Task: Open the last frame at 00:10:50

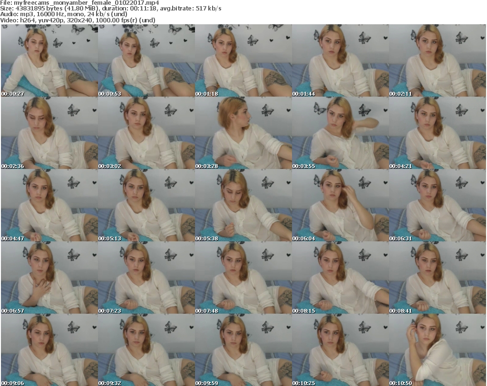Action: [x=438, y=350]
